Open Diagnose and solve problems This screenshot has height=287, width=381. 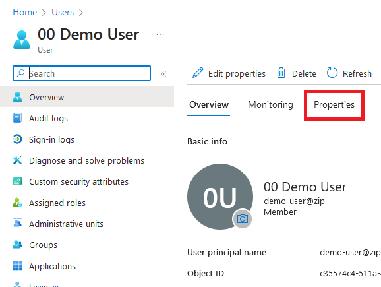pyautogui.click(x=86, y=161)
